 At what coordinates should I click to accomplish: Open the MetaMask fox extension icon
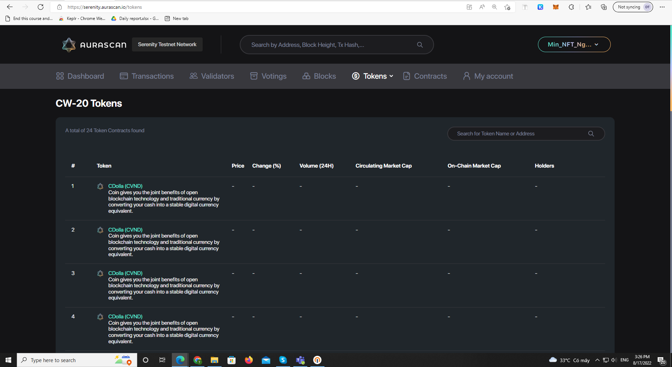point(556,7)
